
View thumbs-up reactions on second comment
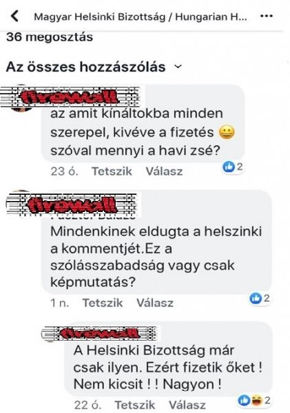pos(260,299)
